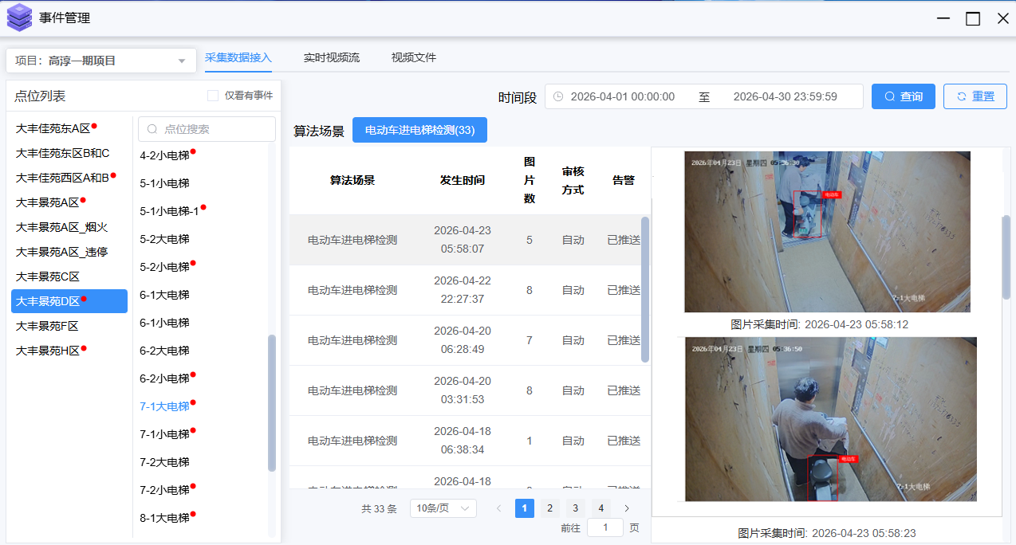Open snapshot captured at 05:58:23

831,419
